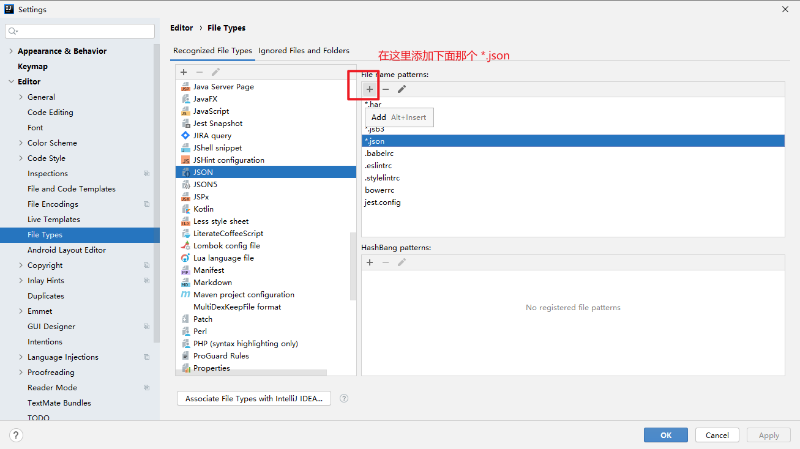This screenshot has height=449, width=800.
Task: Expand the Language Injections node
Action: pos(21,357)
